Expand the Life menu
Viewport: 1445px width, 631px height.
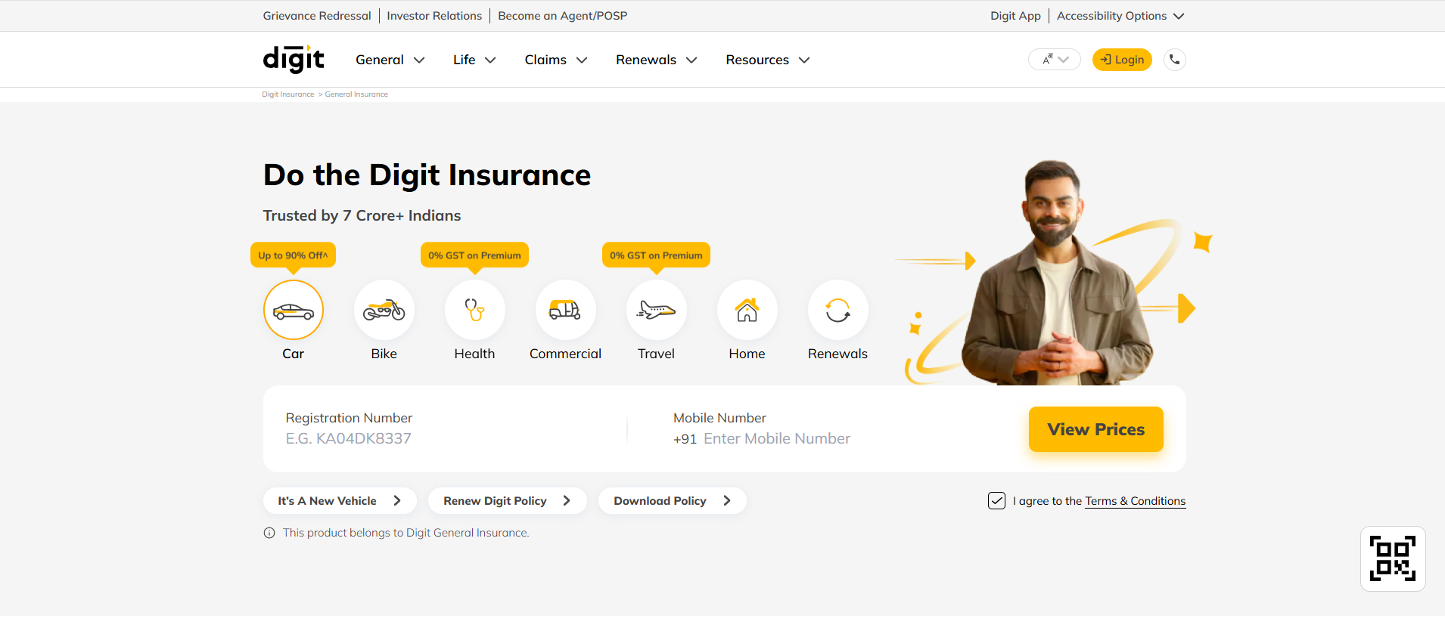click(475, 60)
